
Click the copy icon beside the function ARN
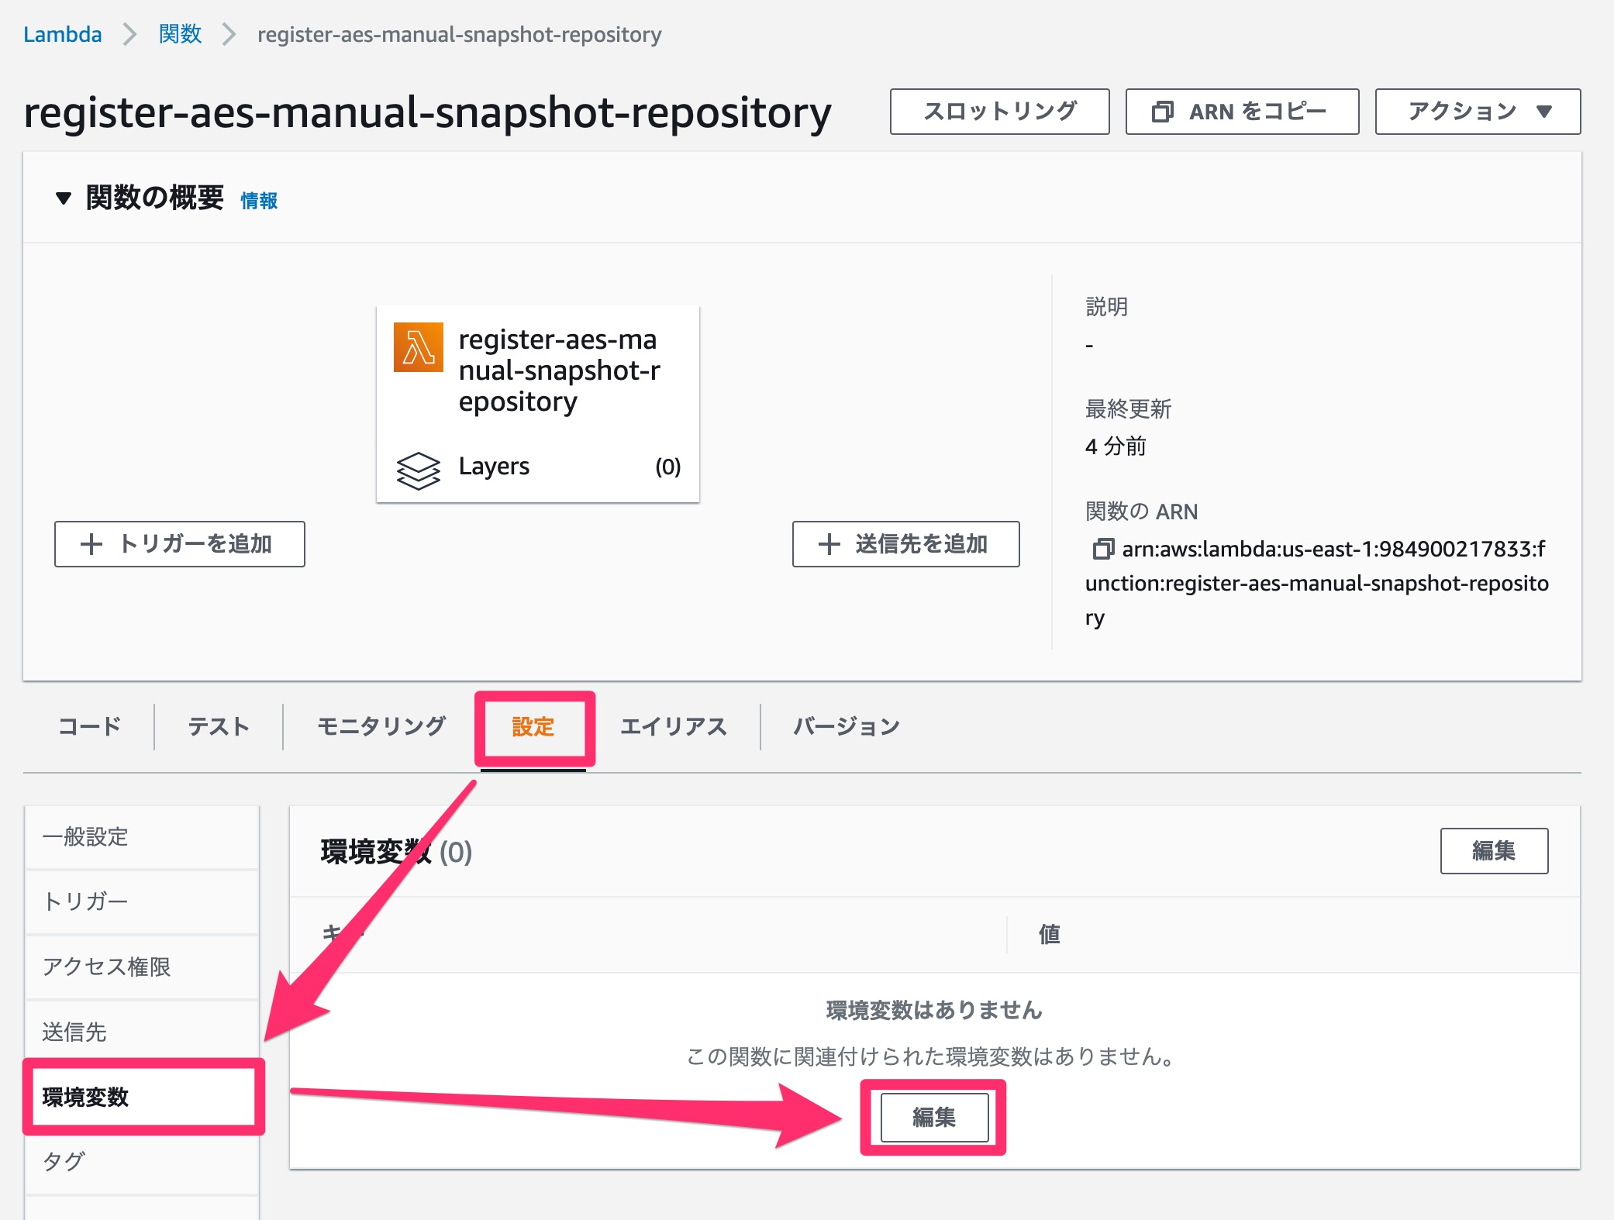tap(1102, 549)
